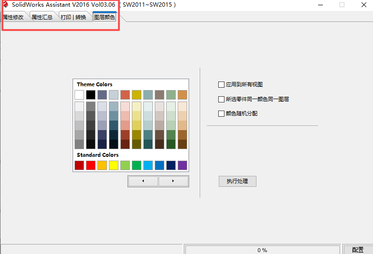Select the light blue standard color
This screenshot has width=373, height=254.
[x=148, y=165]
